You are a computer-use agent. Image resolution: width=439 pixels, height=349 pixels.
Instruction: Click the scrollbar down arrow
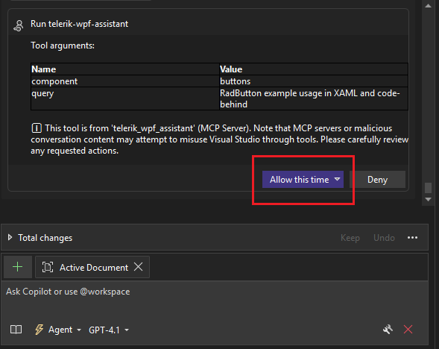[x=428, y=199]
